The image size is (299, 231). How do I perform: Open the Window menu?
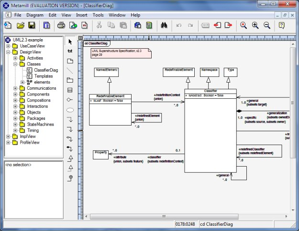click(x=117, y=15)
